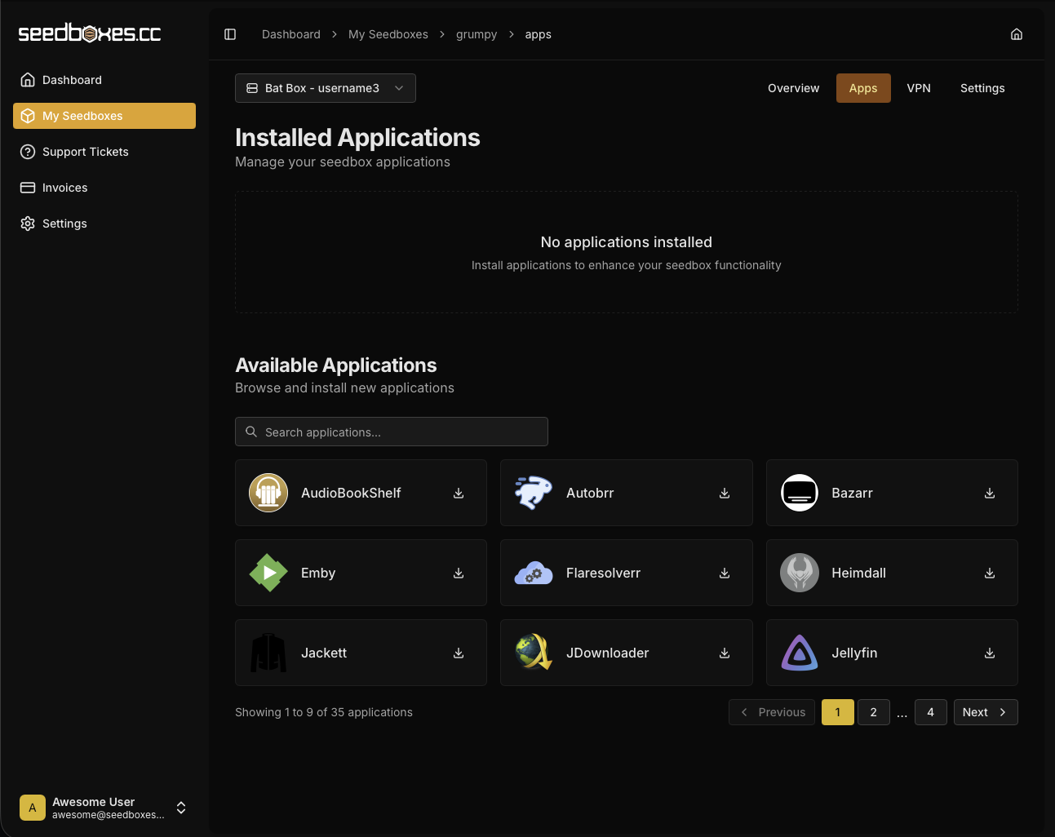Screen dimensions: 1055x837
Task: Switch to the Overview tab
Action: pos(793,88)
